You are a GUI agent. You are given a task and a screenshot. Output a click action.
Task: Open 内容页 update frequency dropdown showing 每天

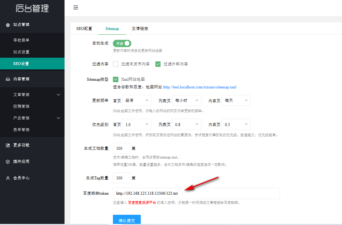pos(236,100)
